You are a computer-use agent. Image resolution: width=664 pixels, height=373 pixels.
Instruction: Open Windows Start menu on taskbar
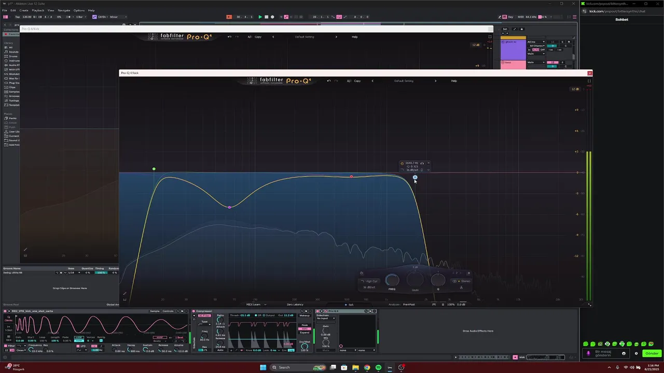click(x=263, y=367)
